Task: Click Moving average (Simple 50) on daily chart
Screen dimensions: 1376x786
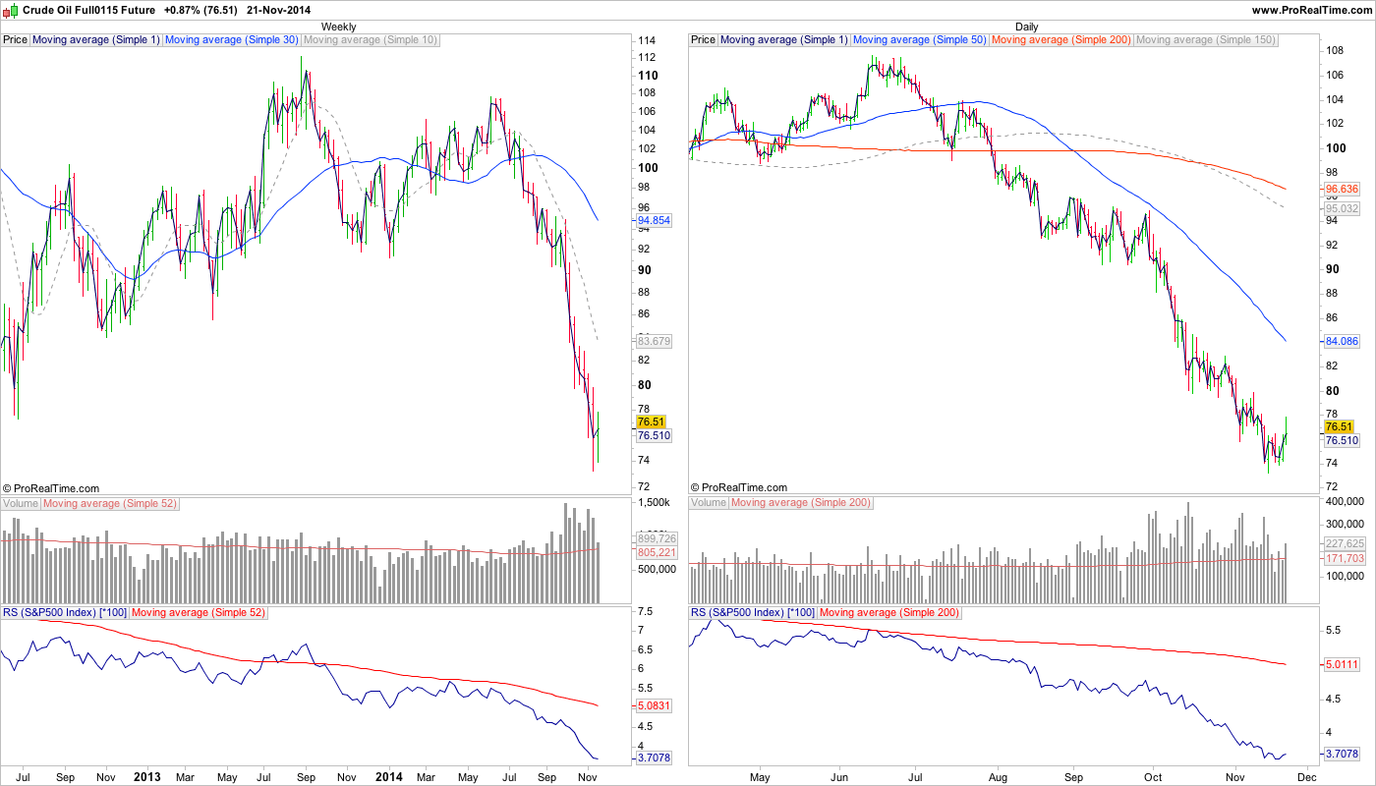Action: point(920,40)
